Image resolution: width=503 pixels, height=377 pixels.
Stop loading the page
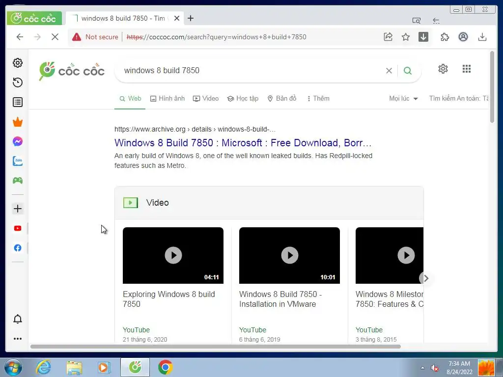click(x=55, y=37)
